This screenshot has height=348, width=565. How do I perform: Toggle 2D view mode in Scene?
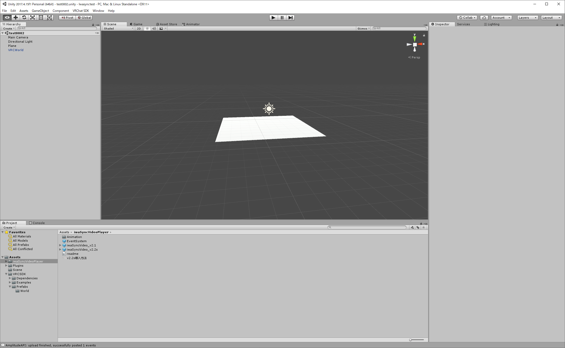139,28
